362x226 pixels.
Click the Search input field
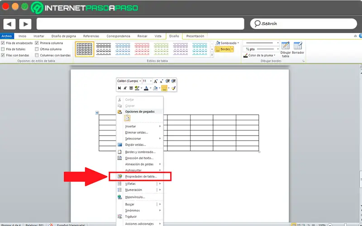[304, 24]
